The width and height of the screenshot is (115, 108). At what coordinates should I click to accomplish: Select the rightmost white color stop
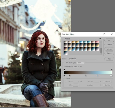point(111,75)
